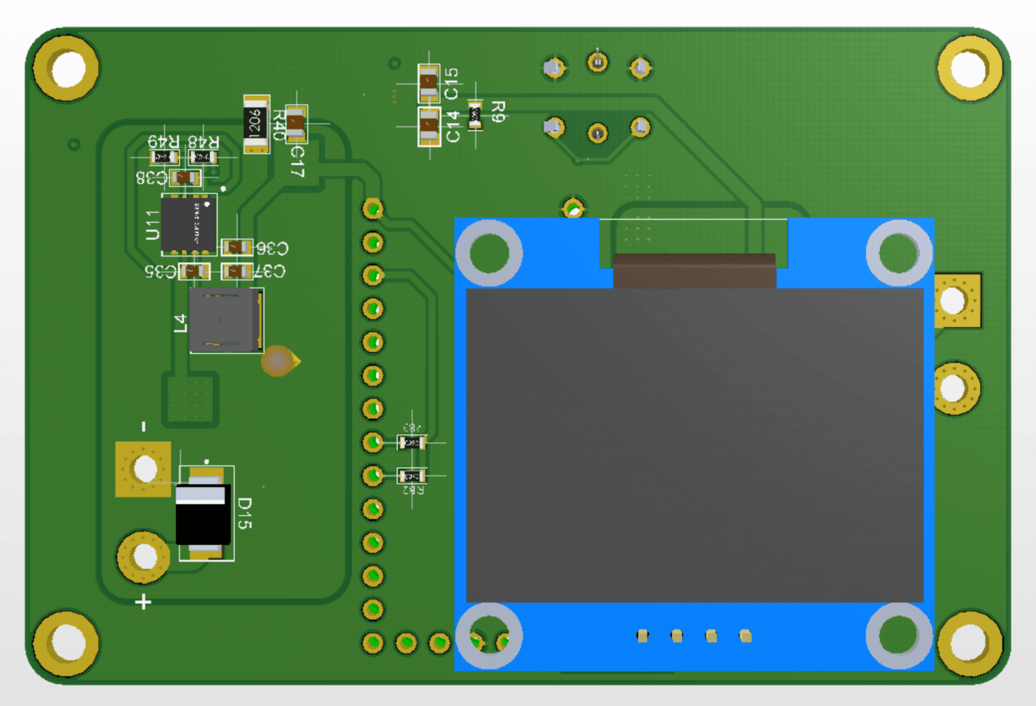Select resistor R49 above U11

(164, 157)
